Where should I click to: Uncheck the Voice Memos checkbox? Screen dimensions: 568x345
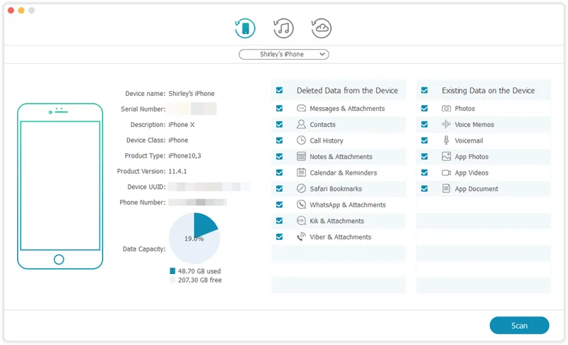coord(425,124)
